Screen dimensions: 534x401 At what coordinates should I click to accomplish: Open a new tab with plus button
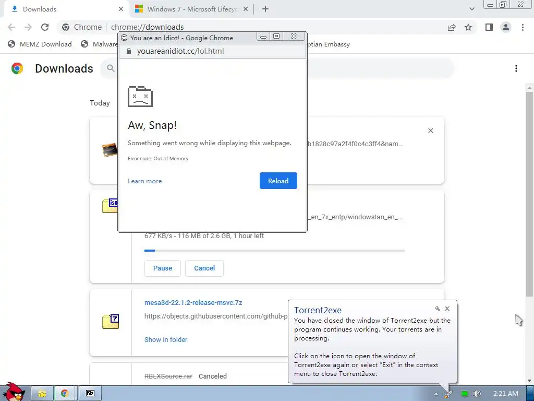(x=265, y=9)
